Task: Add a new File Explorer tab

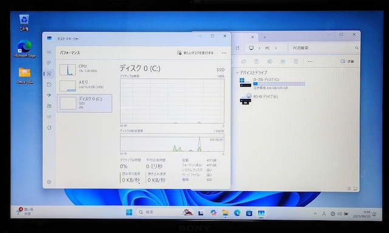Action: (264, 38)
